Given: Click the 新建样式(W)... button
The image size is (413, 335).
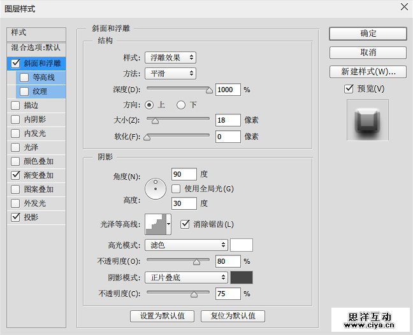Looking at the screenshot, I should click(x=368, y=71).
